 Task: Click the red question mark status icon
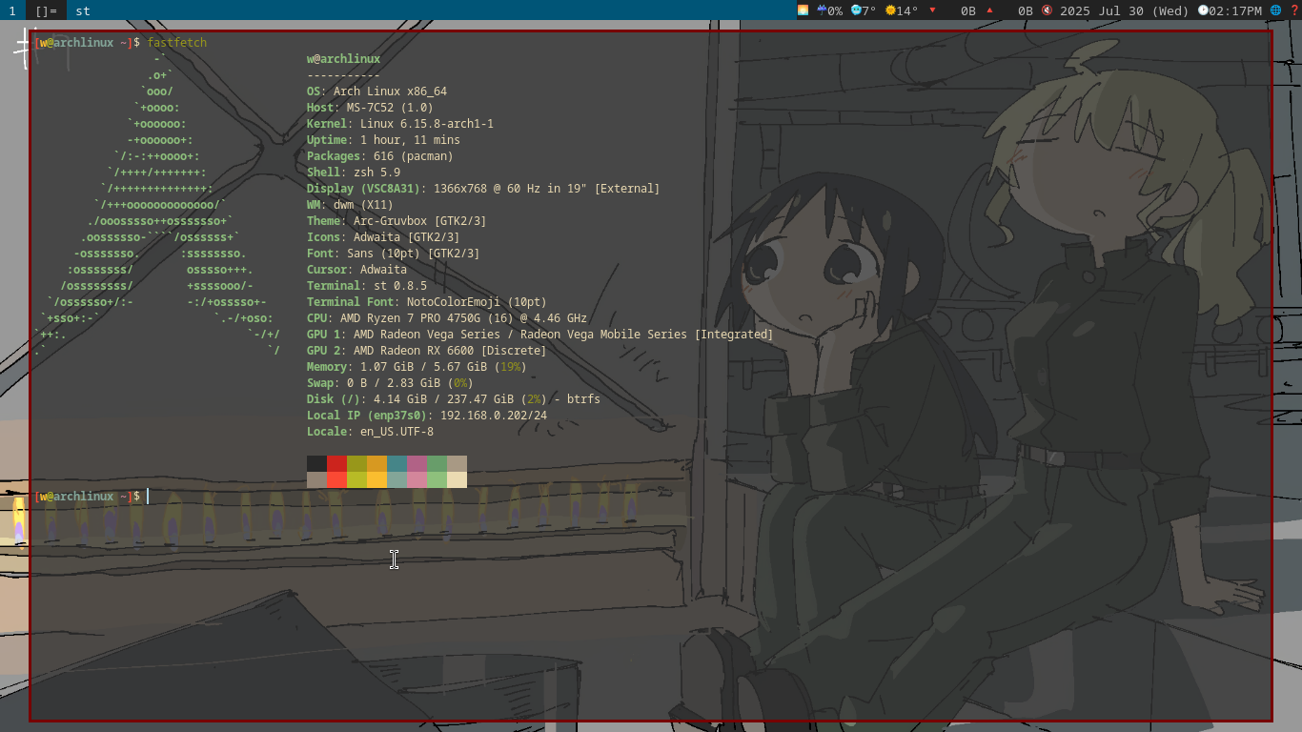tap(1294, 10)
